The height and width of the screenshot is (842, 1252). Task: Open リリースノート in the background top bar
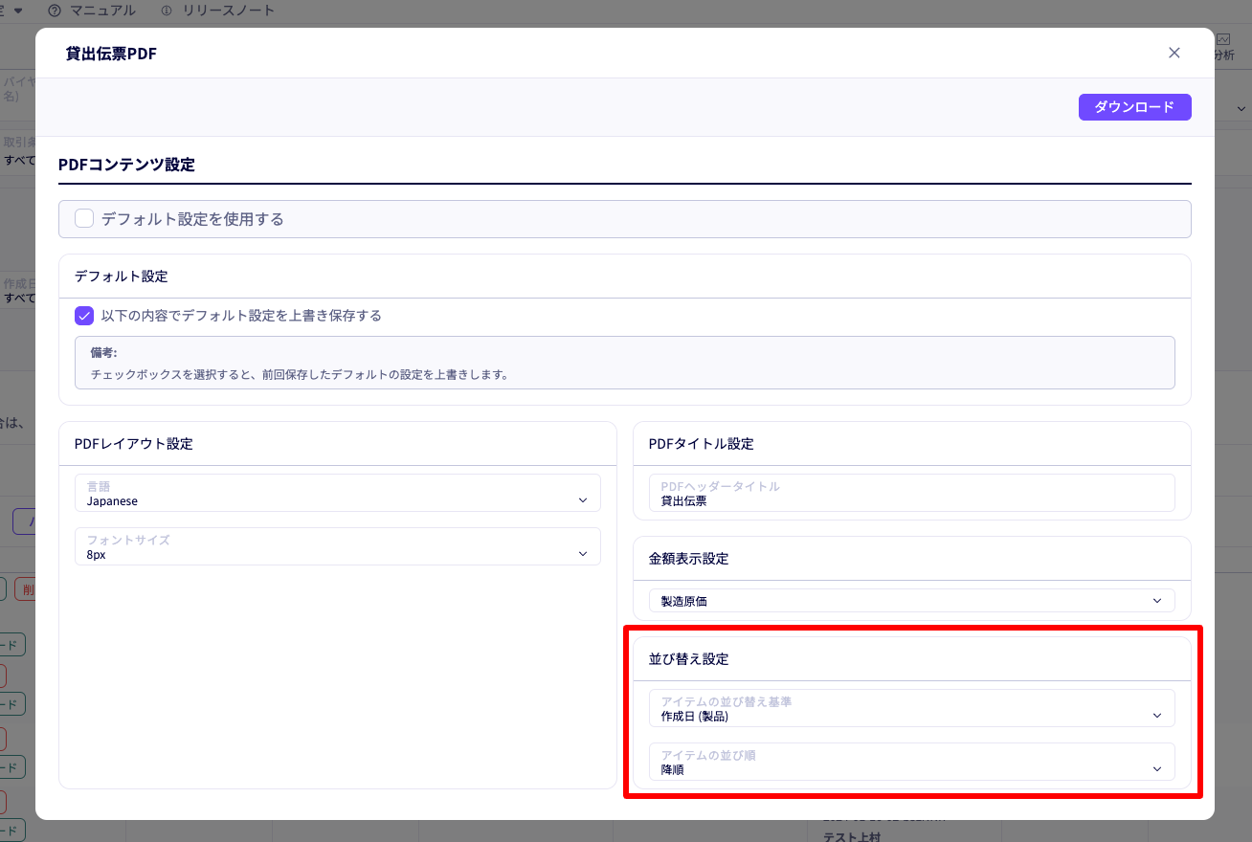[x=217, y=11]
